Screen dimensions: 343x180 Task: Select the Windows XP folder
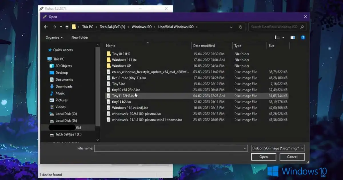(121, 66)
